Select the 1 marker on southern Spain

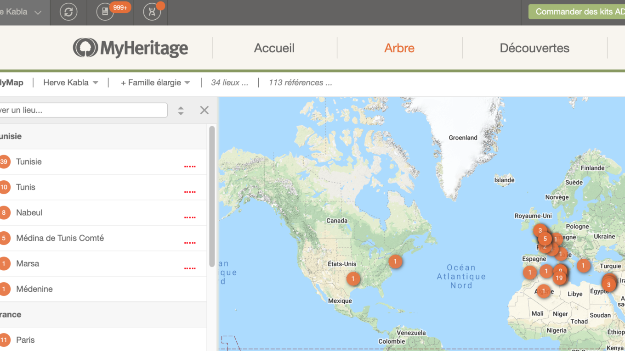(530, 273)
